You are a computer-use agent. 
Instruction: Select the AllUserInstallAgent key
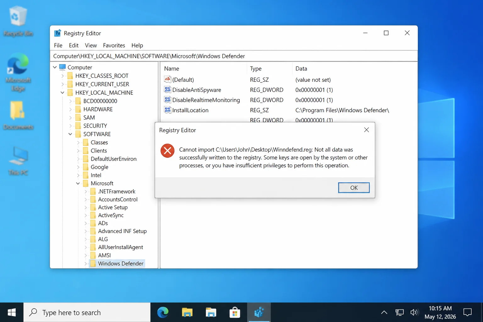120,247
